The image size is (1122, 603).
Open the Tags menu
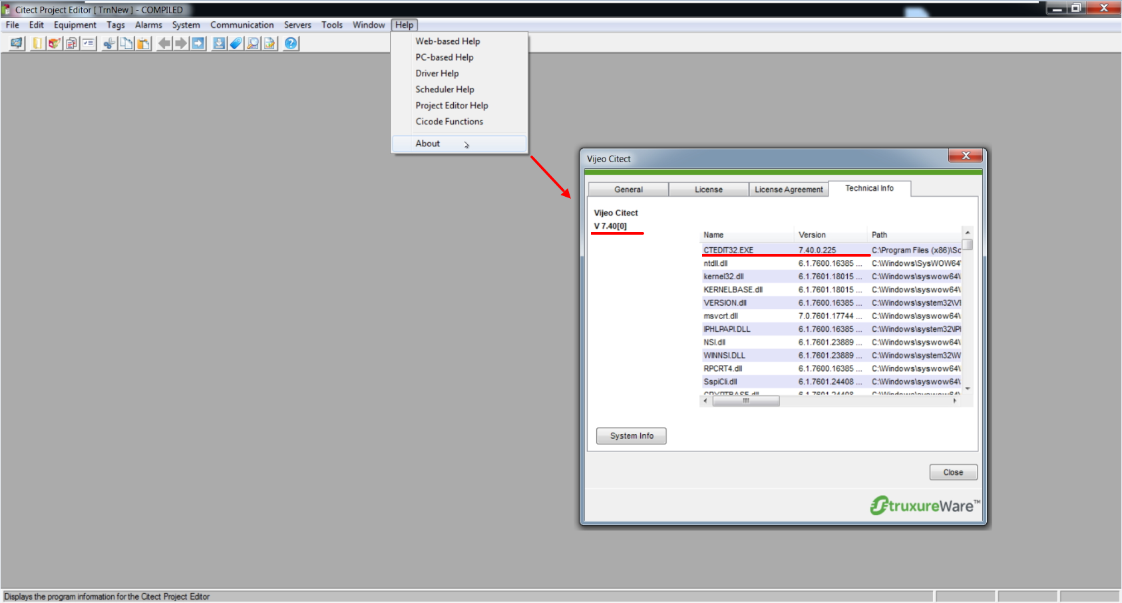coord(116,25)
